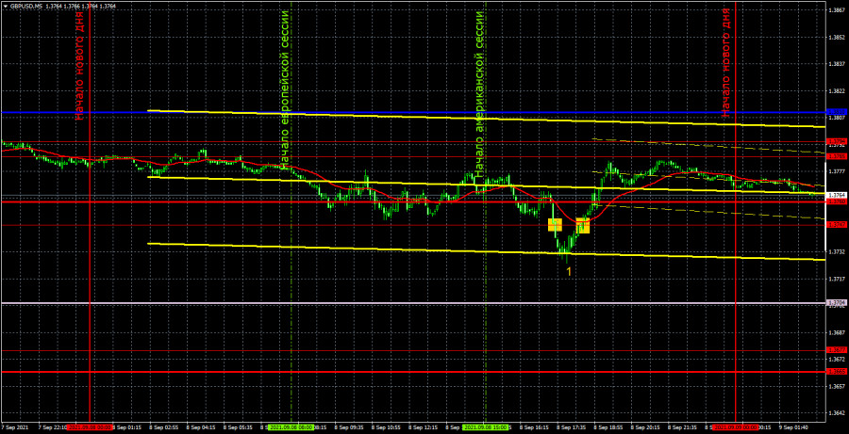Click the 1.3777 price axis label
The image size is (849, 434).
pos(836,171)
